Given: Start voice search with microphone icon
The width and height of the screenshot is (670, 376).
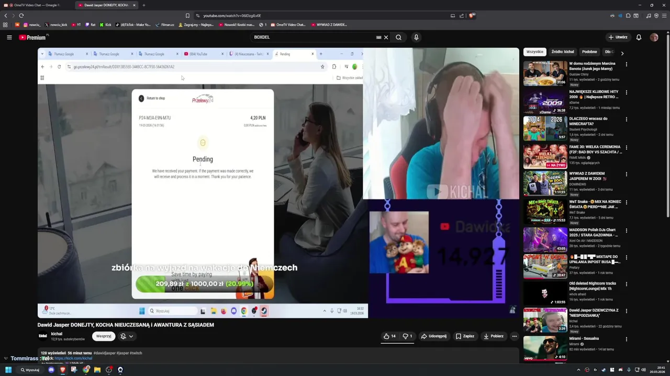Looking at the screenshot, I should point(416,37).
